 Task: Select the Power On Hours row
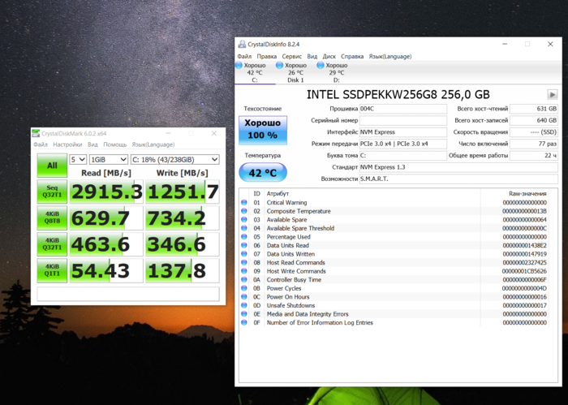click(x=394, y=297)
